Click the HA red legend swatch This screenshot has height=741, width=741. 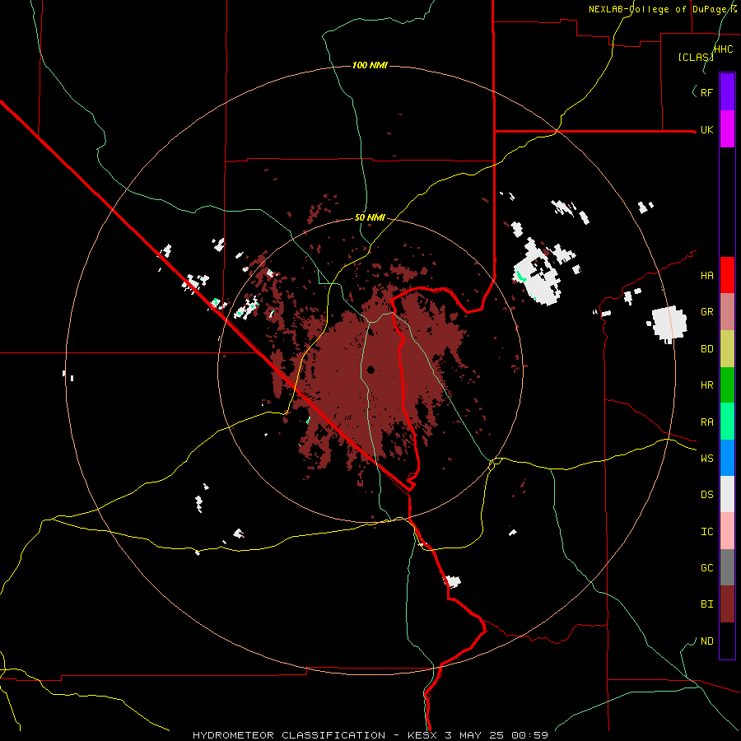click(727, 275)
